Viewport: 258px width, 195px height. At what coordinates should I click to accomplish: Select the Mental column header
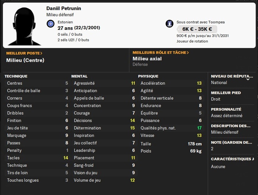point(79,76)
